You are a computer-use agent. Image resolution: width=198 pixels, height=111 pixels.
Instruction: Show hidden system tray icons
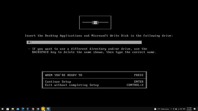(171, 109)
